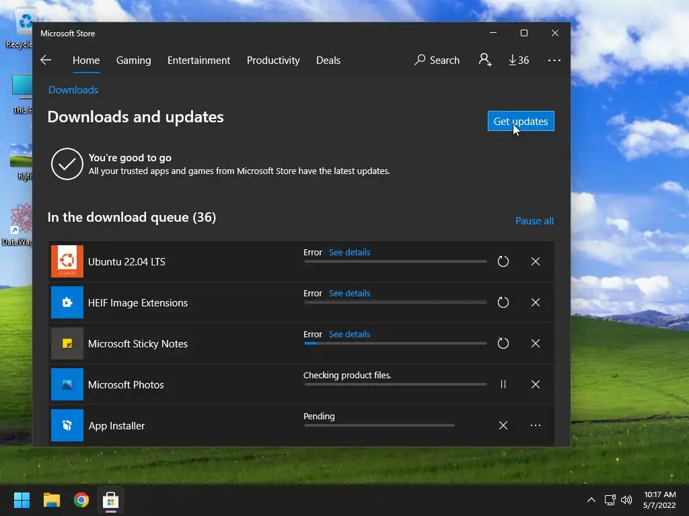Viewport: 689px width, 516px height.
Task: Click the App Installer progress bar
Action: coord(379,425)
